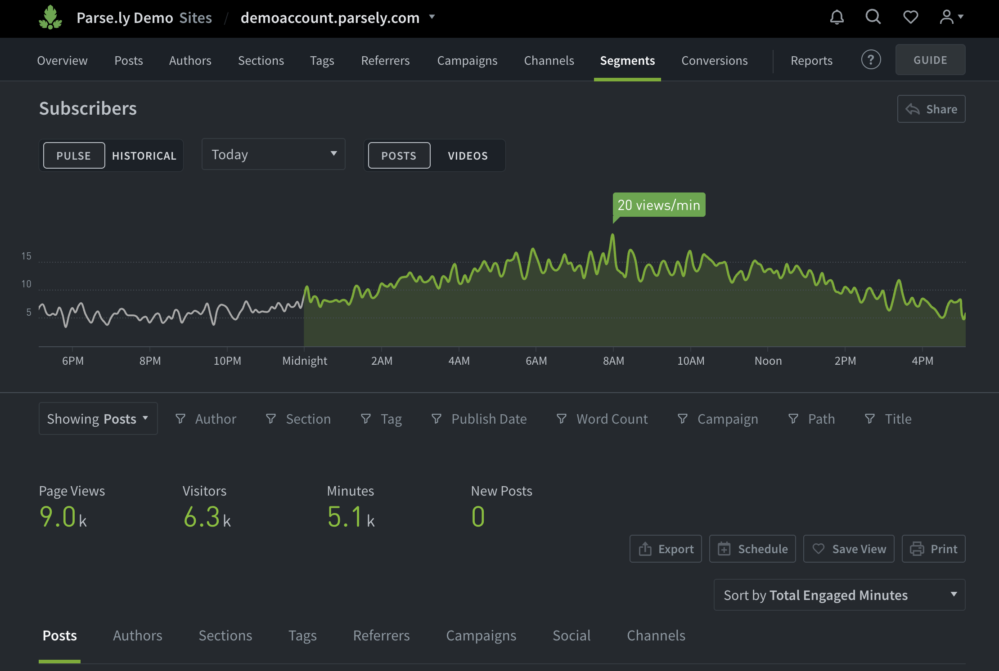999x671 pixels.
Task: Click the Parse.ly leaf logo
Action: click(50, 17)
